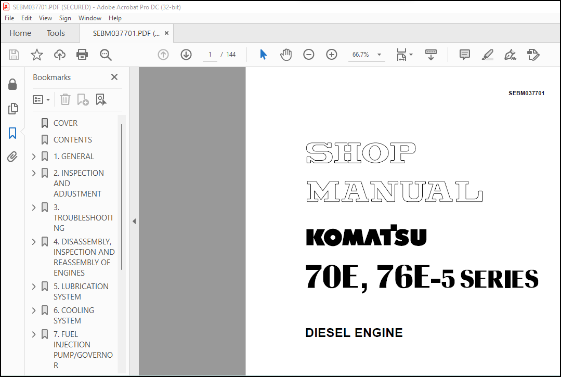Go to the next page arrow
This screenshot has width=561, height=377.
click(x=186, y=55)
